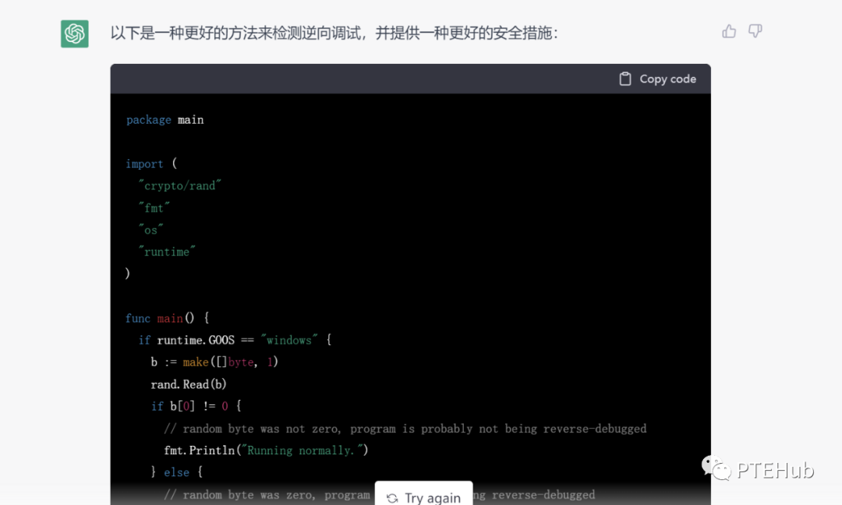842x505 pixels.
Task: Click the "b := make([]byte, 1)" line
Action: coord(214,362)
